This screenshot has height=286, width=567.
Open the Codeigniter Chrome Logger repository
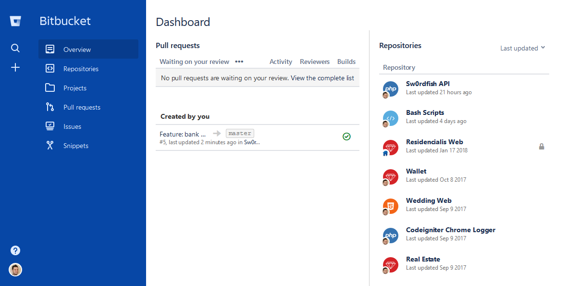451,230
